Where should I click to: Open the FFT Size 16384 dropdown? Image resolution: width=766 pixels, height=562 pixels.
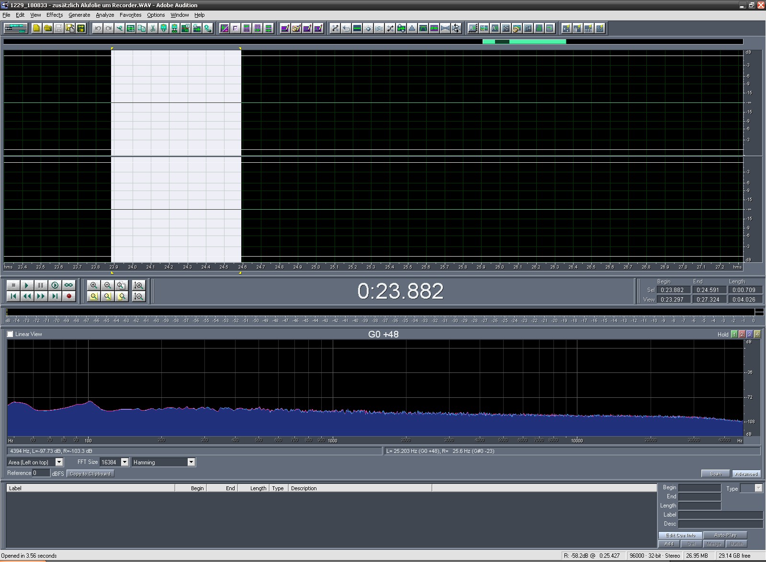(125, 462)
